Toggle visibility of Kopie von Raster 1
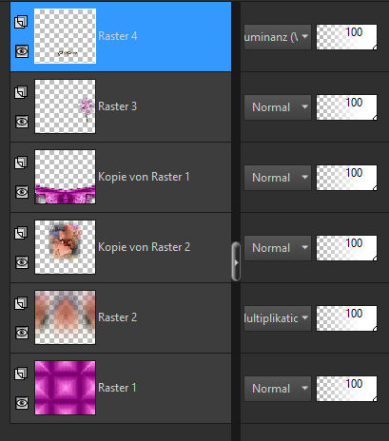 (x=22, y=192)
